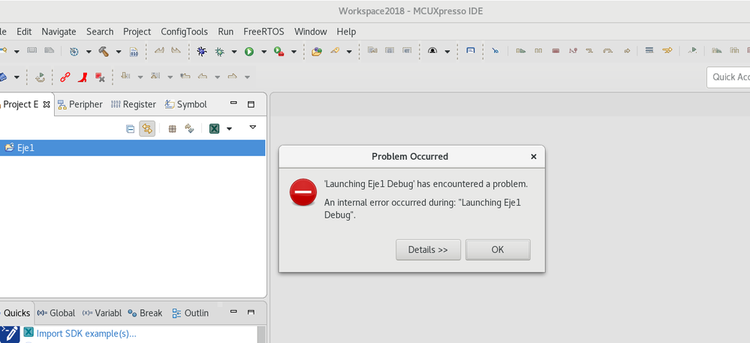Open the Navigate menu
This screenshot has height=343, width=750.
tap(59, 32)
